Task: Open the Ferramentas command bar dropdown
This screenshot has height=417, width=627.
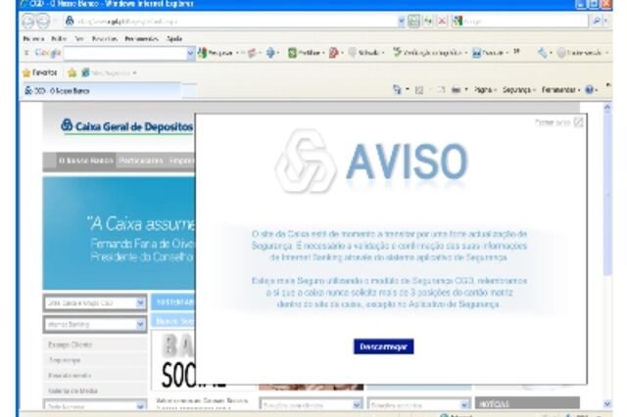Action: click(560, 90)
